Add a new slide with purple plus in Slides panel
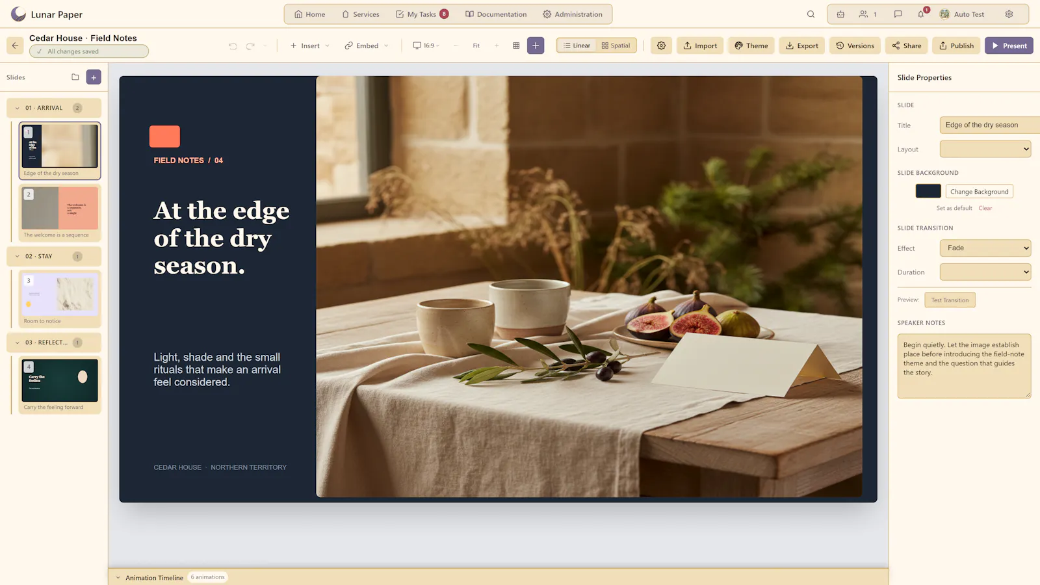 (94, 77)
